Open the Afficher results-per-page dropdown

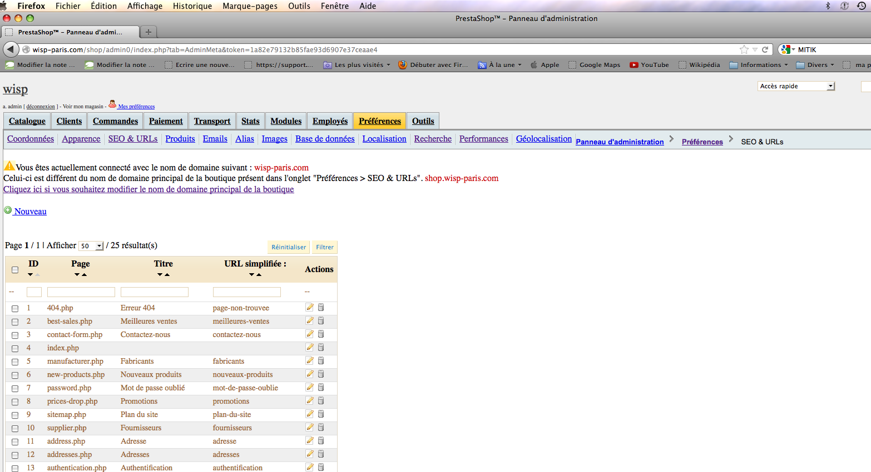point(91,245)
